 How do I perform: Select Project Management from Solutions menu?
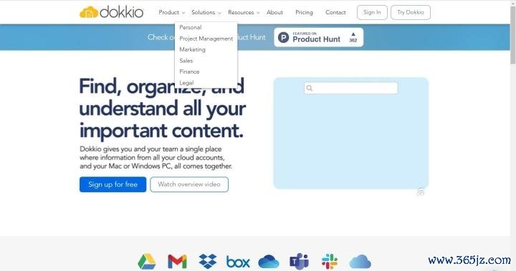pos(206,39)
